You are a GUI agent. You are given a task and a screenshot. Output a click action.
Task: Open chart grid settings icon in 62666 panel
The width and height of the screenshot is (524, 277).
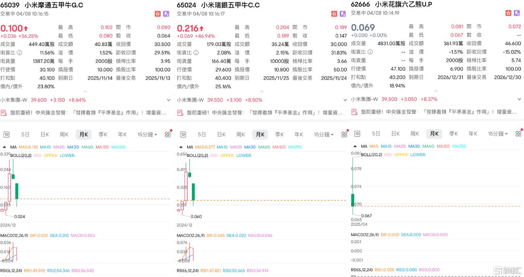tap(518, 134)
